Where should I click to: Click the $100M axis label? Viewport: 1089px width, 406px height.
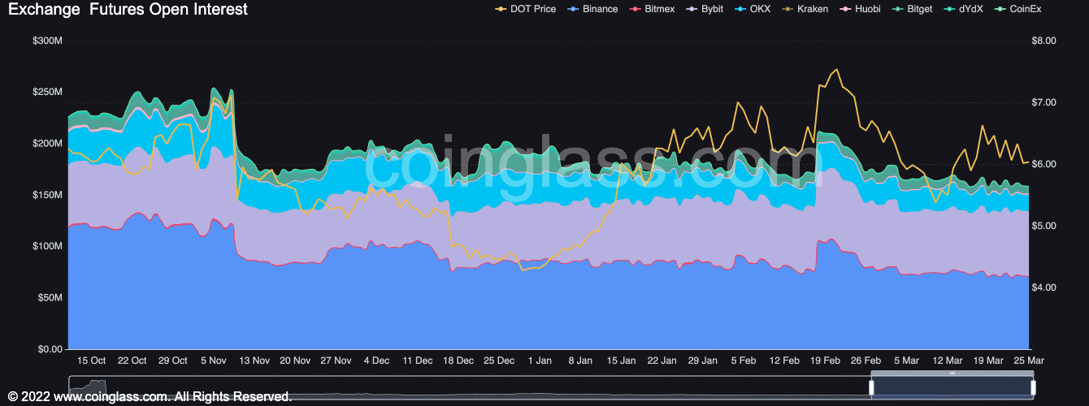[46, 246]
